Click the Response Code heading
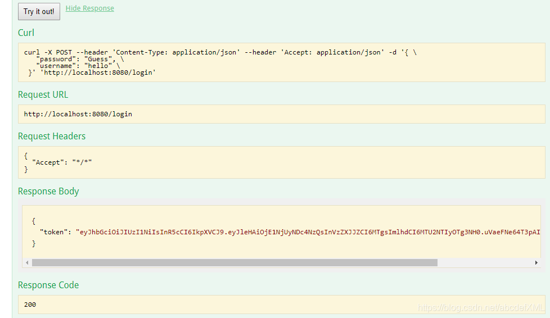Image resolution: width=550 pixels, height=318 pixels. (48, 285)
